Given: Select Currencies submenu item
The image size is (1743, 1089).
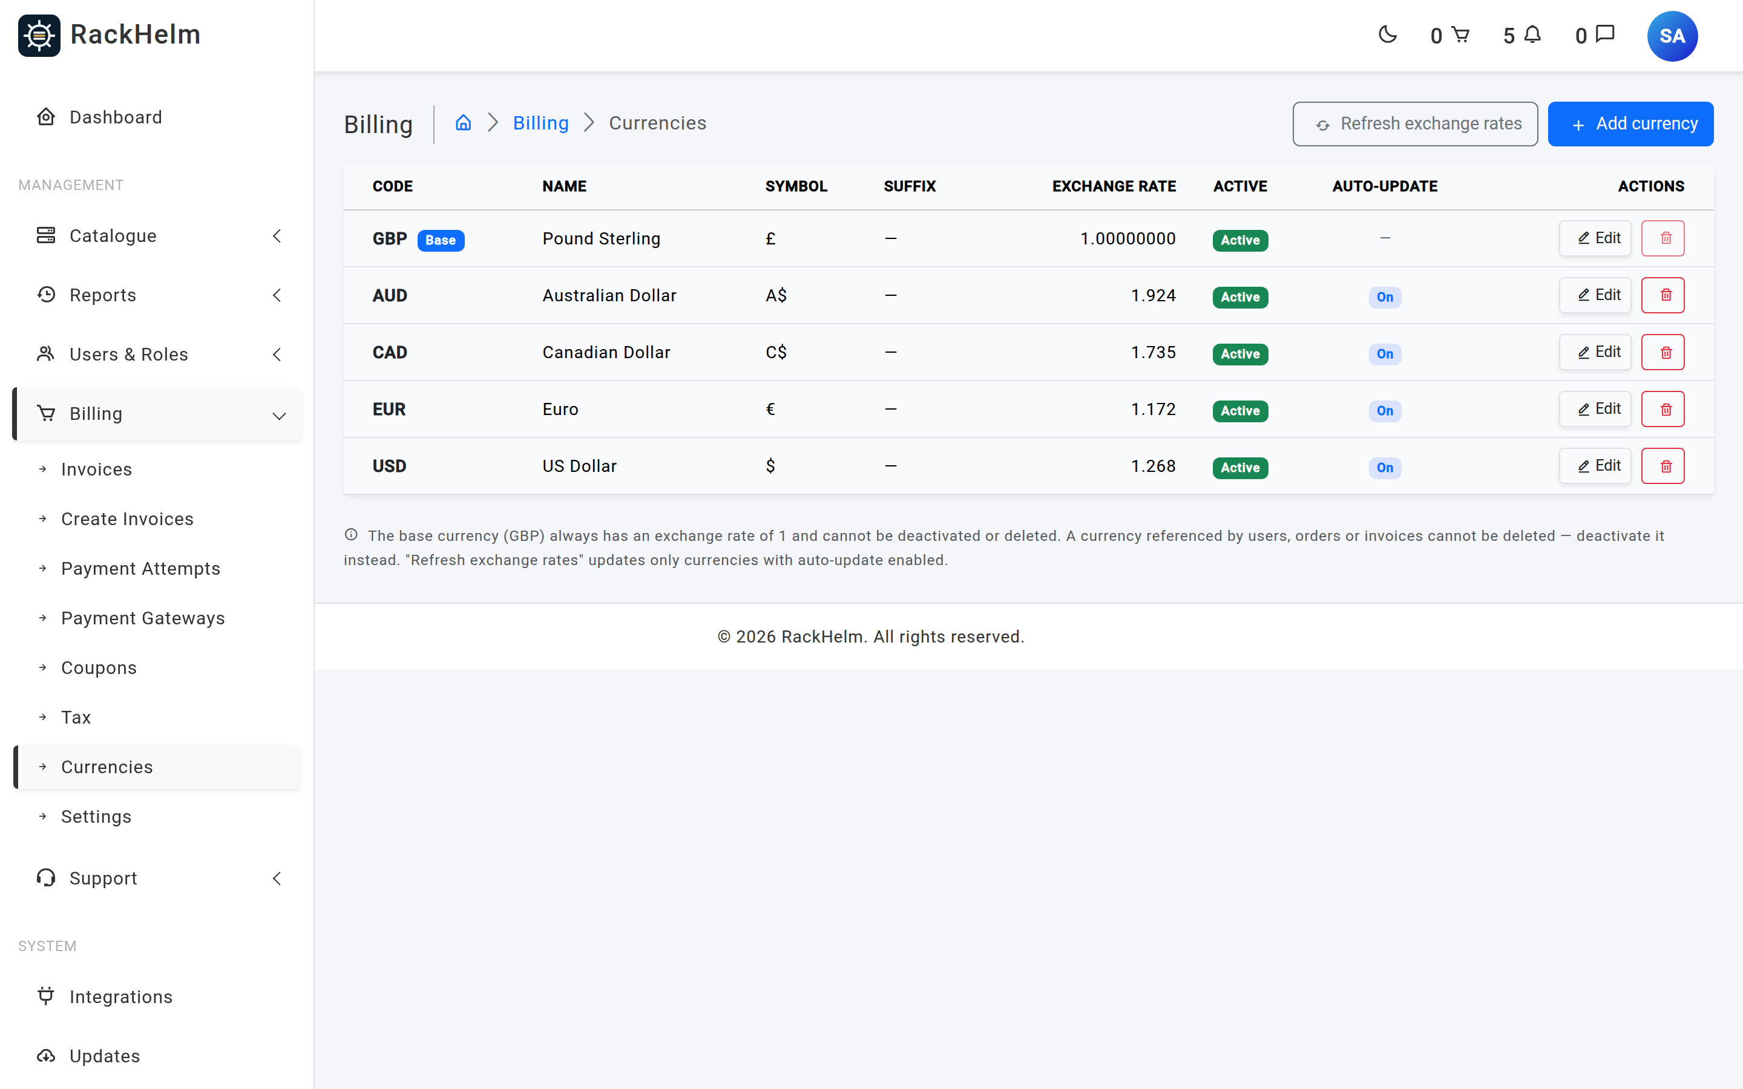Looking at the screenshot, I should [157, 767].
